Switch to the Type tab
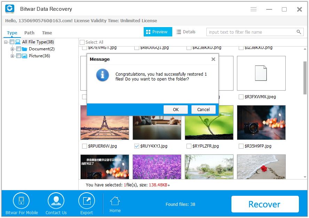This screenshot has height=218, width=309. 12,33
